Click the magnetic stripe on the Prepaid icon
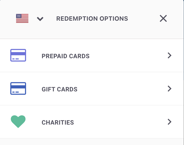 coord(18,54)
